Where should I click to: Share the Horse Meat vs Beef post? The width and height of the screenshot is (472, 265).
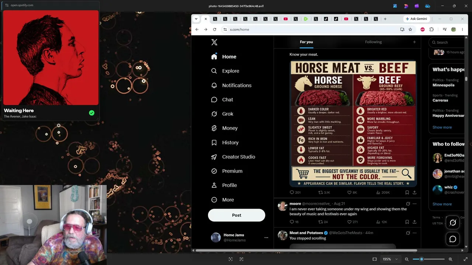(x=414, y=192)
